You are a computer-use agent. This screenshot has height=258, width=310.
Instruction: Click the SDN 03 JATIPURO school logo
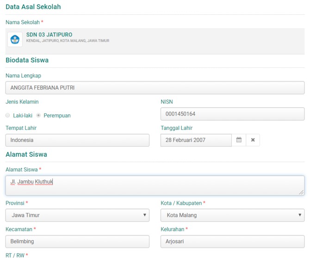[15, 39]
